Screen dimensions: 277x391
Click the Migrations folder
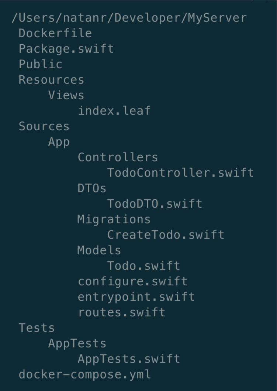pos(114,219)
